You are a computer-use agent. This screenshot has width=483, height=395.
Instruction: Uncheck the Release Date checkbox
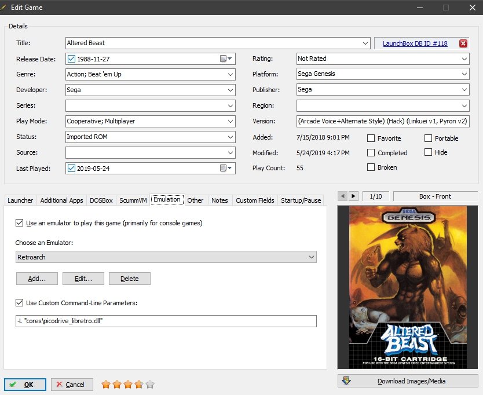coord(71,58)
